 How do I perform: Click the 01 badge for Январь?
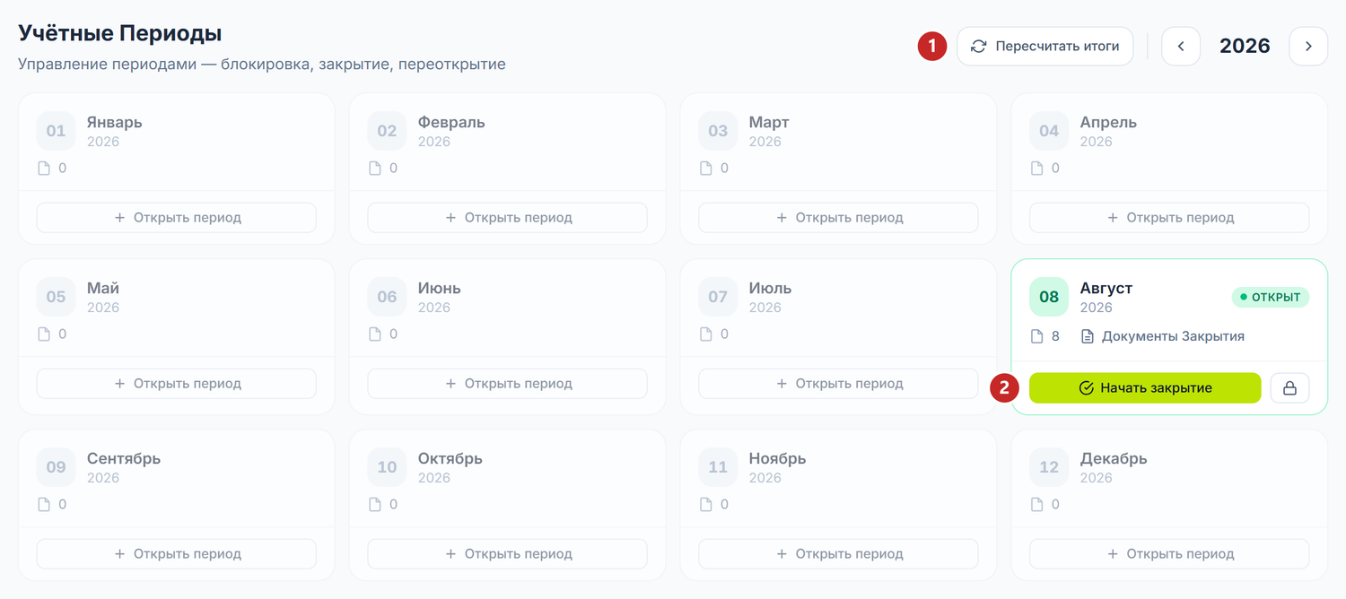pyautogui.click(x=56, y=131)
